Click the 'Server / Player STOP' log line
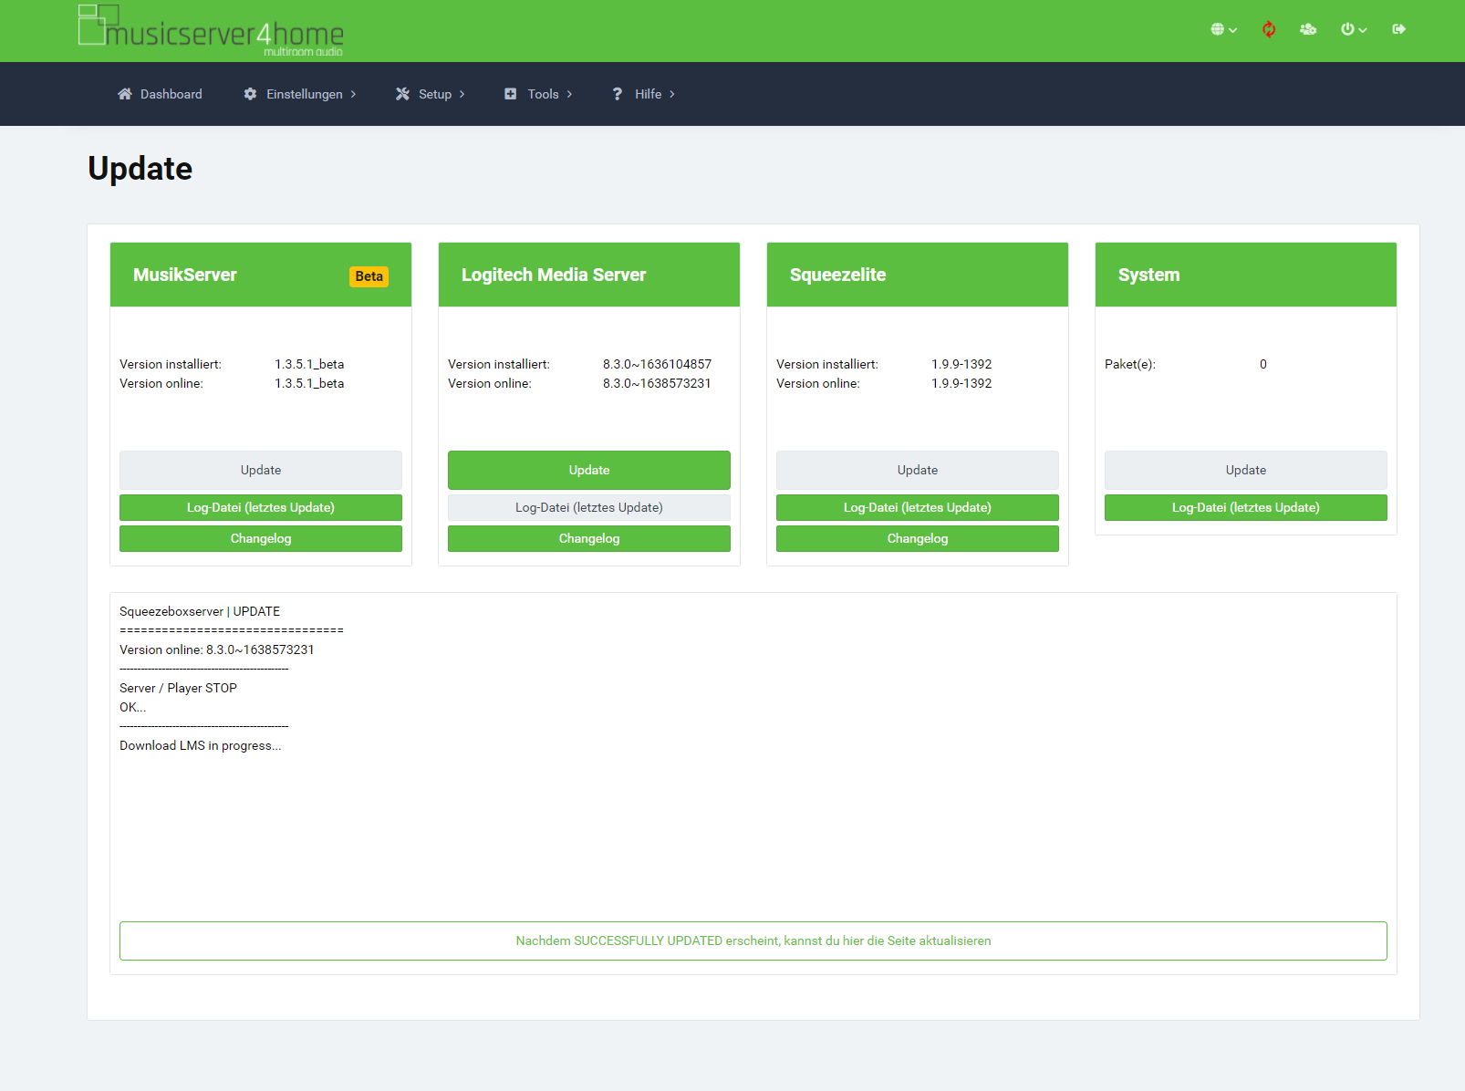The width and height of the screenshot is (1465, 1091). (x=178, y=688)
